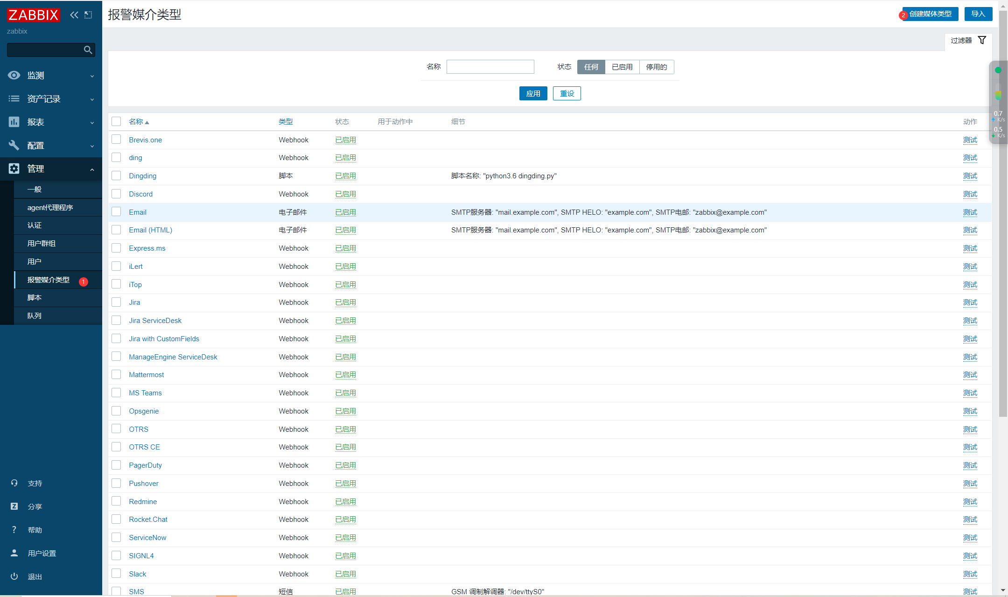The height and width of the screenshot is (597, 1008).
Task: Click the sidebar search magnifier icon
Action: coord(88,50)
